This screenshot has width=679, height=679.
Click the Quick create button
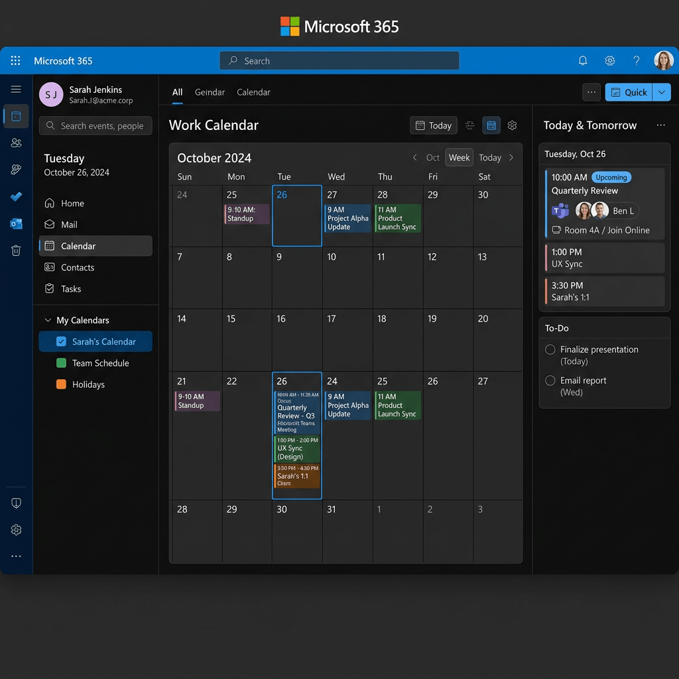pyautogui.click(x=629, y=92)
